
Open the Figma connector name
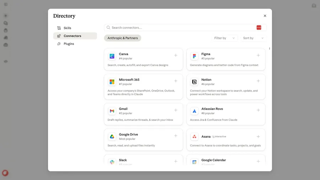point(206,54)
